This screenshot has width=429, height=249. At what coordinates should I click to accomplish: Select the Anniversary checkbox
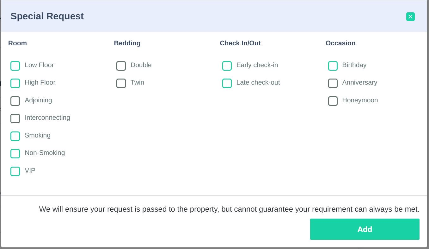click(333, 83)
